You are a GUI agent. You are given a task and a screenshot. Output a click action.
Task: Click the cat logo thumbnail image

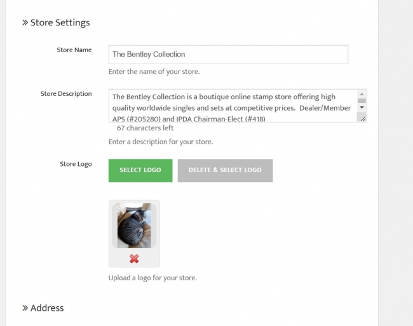click(x=134, y=226)
